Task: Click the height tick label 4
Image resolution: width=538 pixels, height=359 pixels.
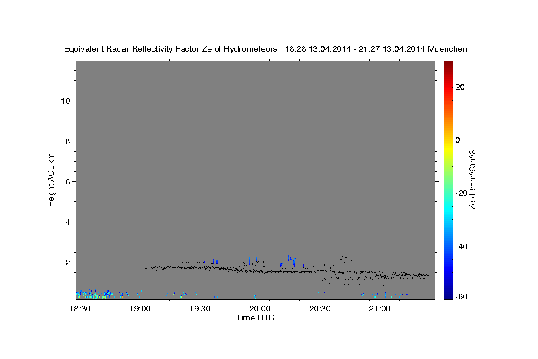Action: click(68, 222)
